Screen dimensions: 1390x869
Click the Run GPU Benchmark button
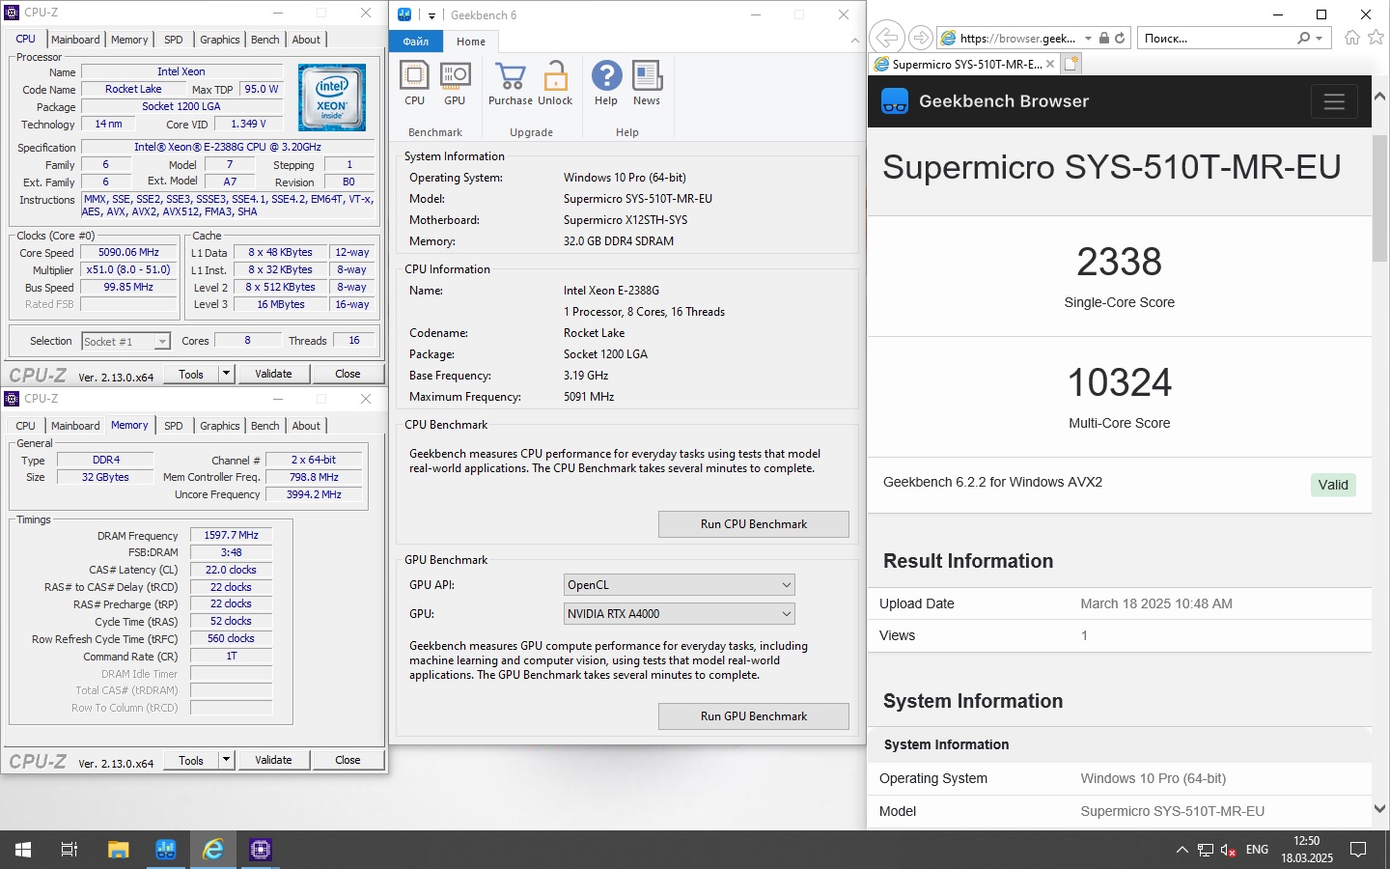(754, 716)
